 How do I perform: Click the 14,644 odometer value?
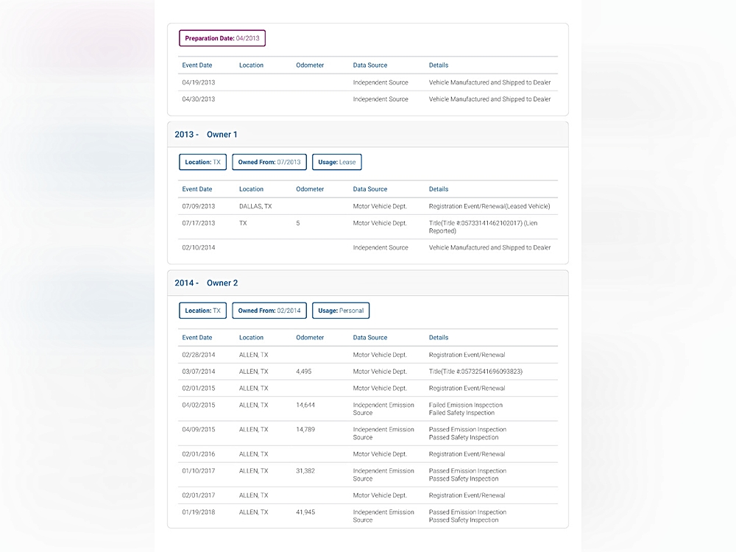click(305, 405)
